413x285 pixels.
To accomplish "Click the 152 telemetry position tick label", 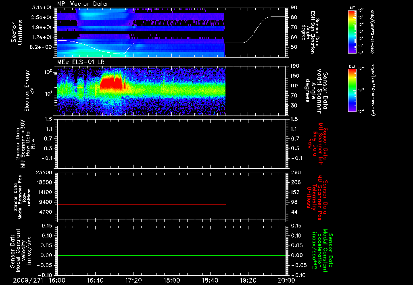I will [295, 192].
